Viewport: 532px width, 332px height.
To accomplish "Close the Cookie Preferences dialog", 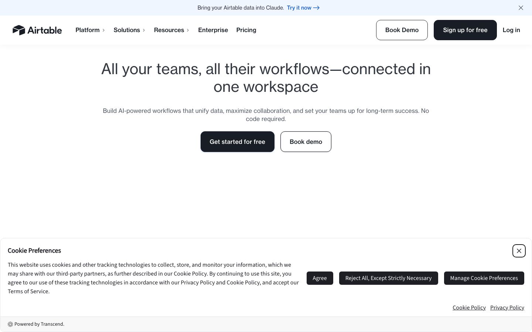I will pos(519,251).
